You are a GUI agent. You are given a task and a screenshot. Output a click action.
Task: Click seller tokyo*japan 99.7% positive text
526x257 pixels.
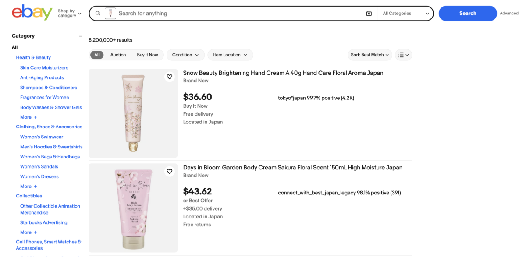[x=316, y=98]
